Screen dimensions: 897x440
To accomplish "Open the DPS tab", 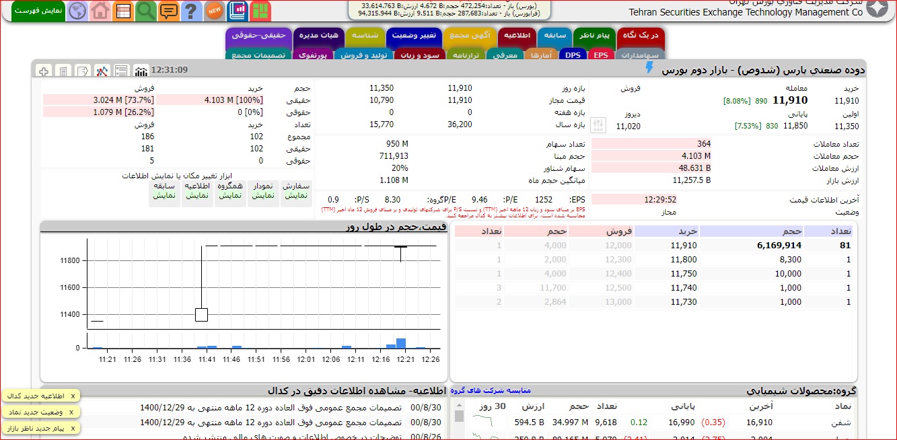I will click(x=573, y=55).
